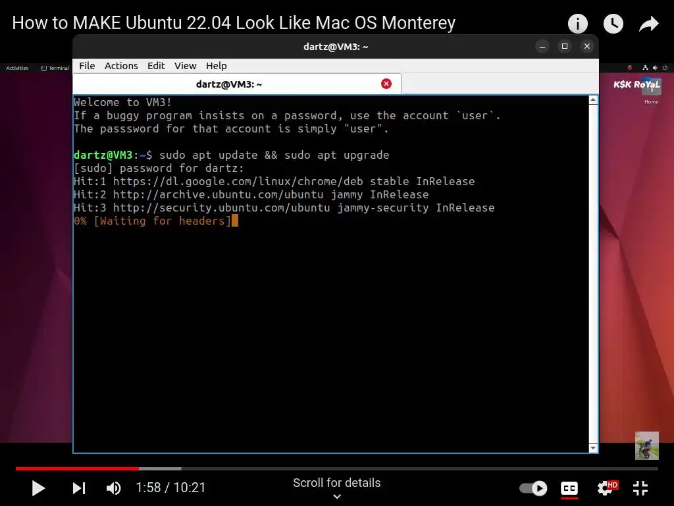Click the network status icon in top bar
Image resolution: width=674 pixels, height=506 pixels.
pyautogui.click(x=645, y=68)
